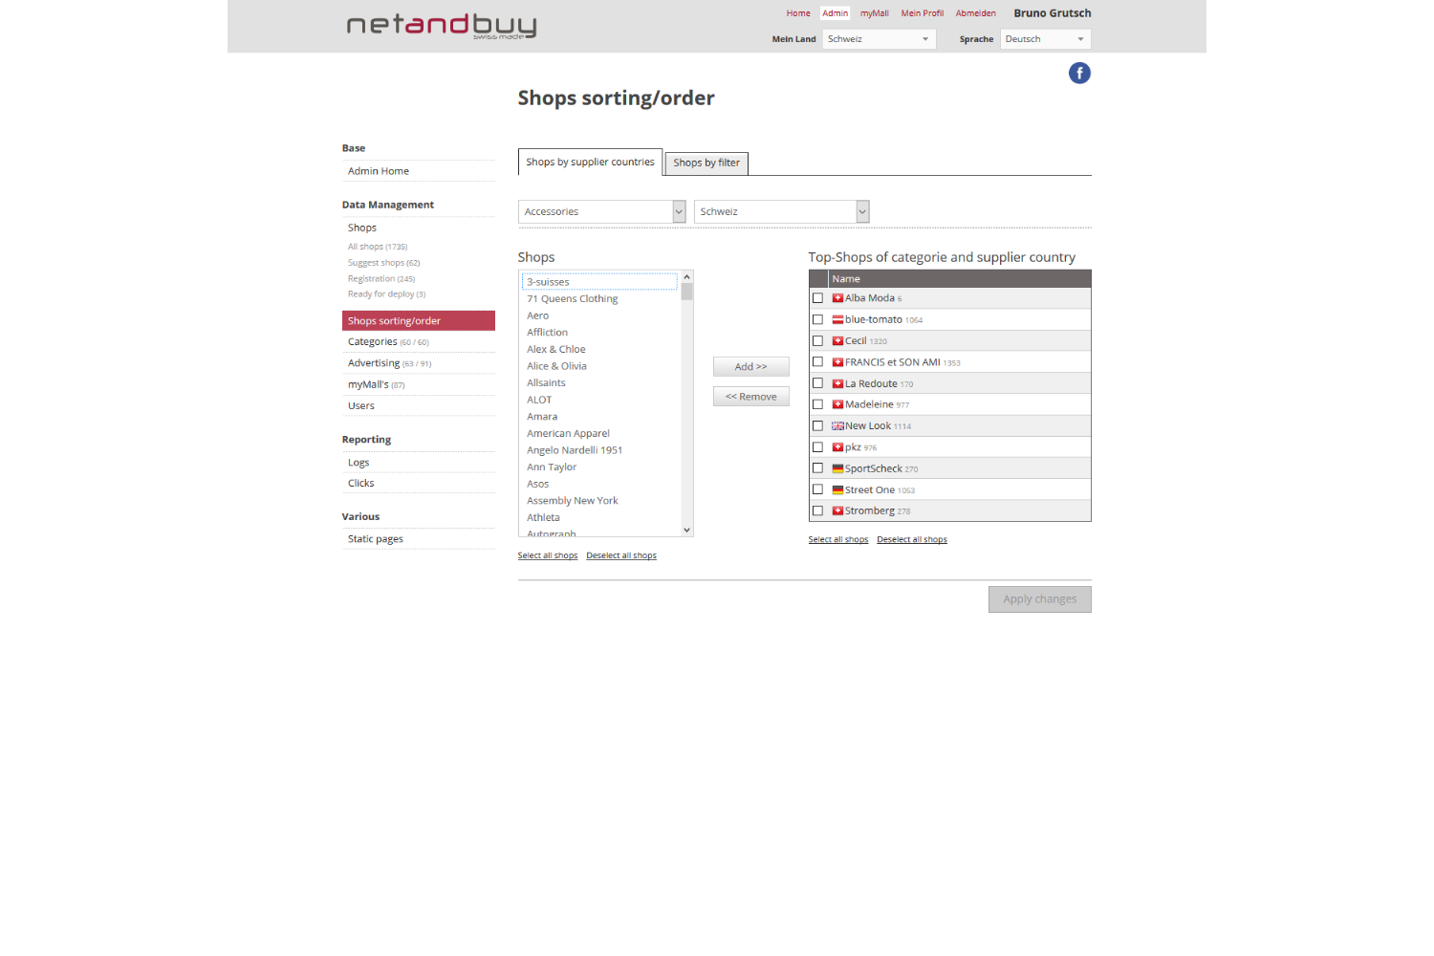1434x956 pixels.
Task: Click the Austrian flag beside blue-tomato
Action: [x=837, y=320]
